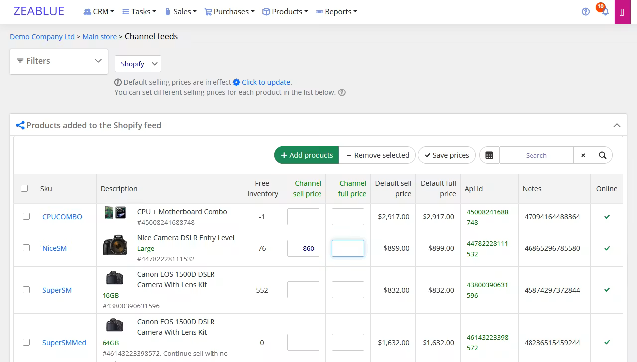Viewport: 637px width, 362px height.
Task: Click channel full price field for NiceSM
Action: (348, 248)
